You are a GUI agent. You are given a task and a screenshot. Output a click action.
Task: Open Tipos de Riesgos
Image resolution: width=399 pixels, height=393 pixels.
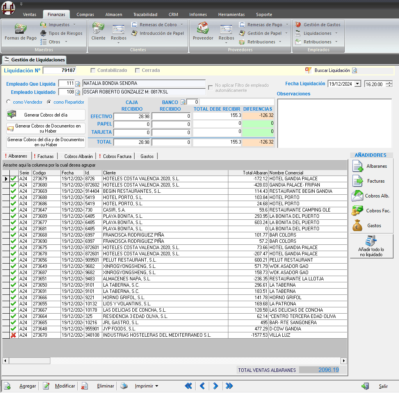point(61,33)
